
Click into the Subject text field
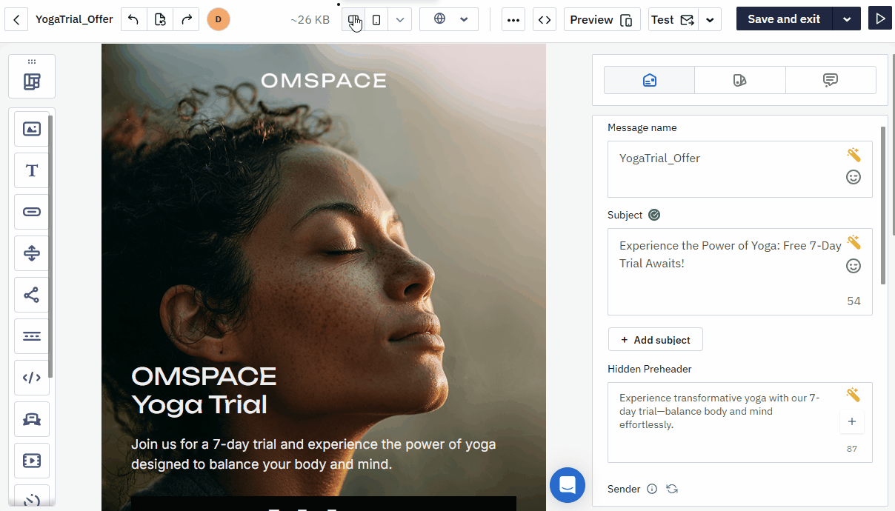pyautogui.click(x=740, y=272)
